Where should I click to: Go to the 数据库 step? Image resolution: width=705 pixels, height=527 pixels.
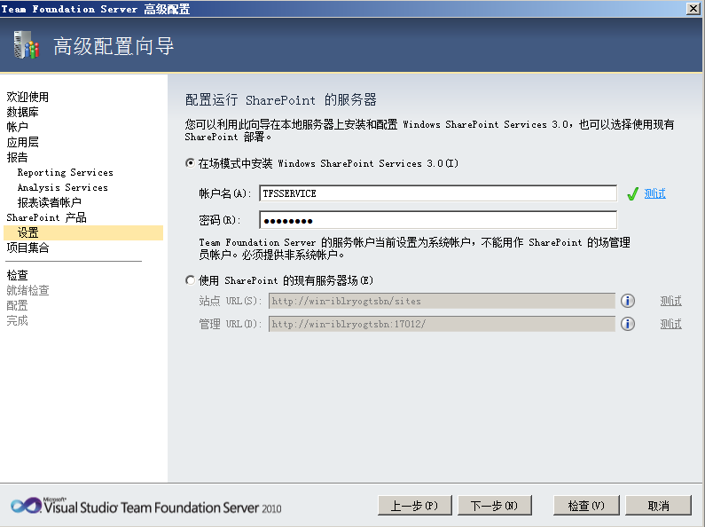coord(22,112)
